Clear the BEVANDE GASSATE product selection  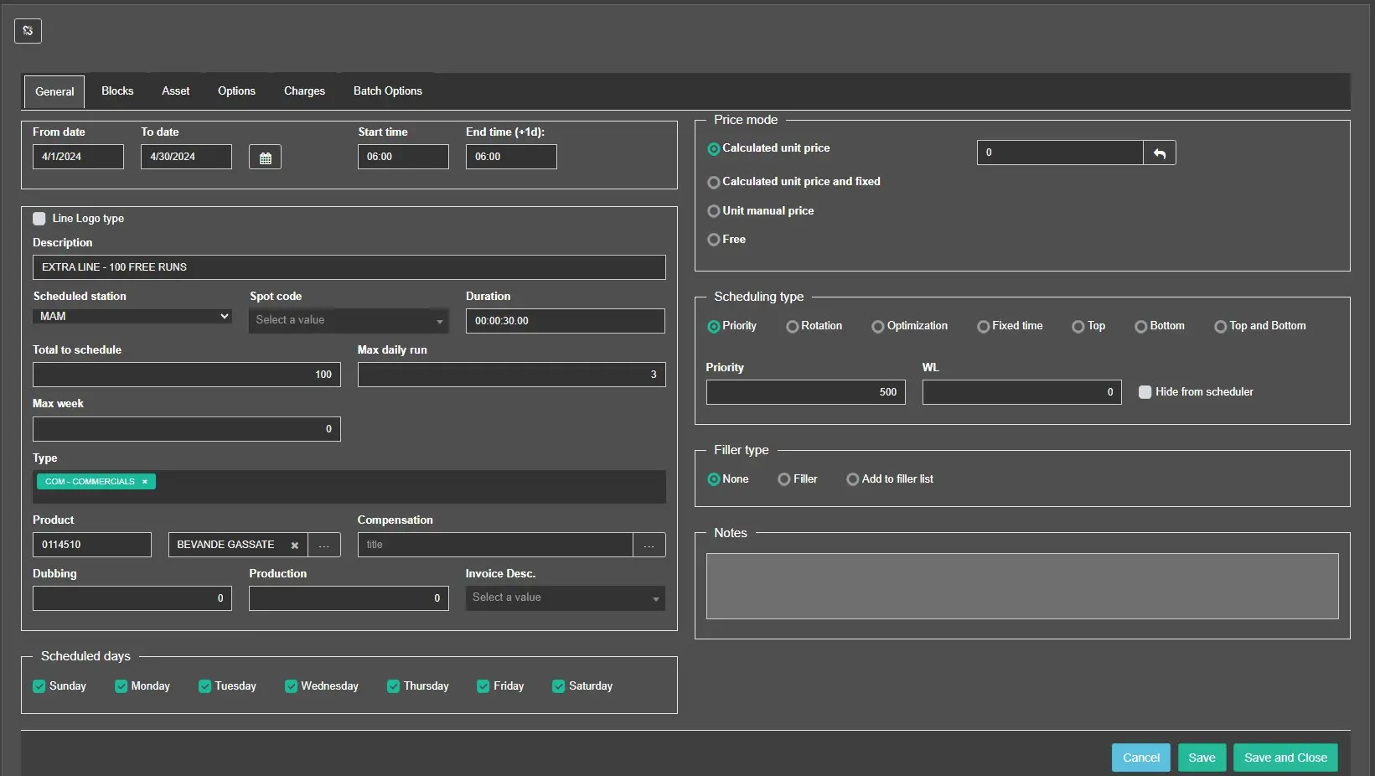pos(294,546)
